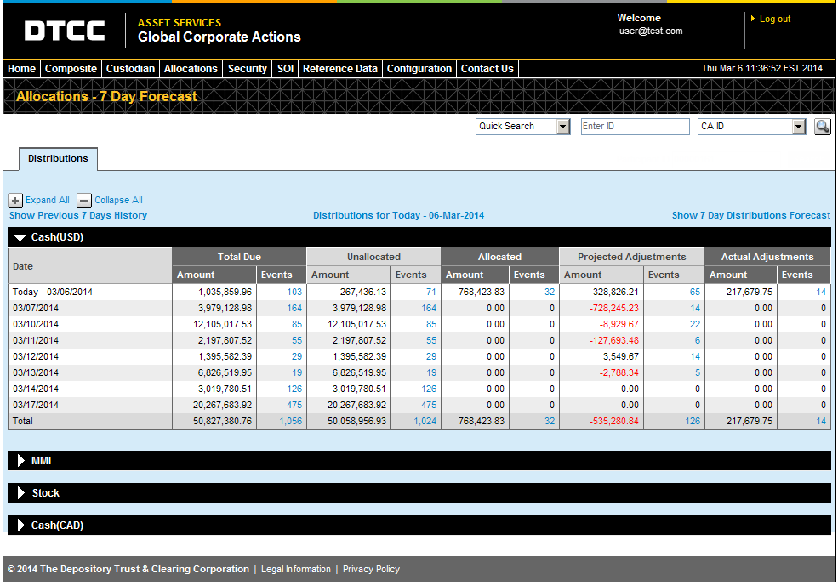
Task: Click the magnifying glass search icon
Action: pos(822,127)
